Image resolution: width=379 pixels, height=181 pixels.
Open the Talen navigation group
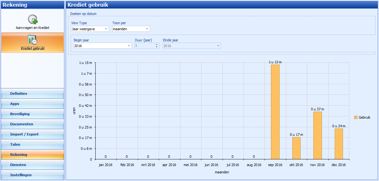pos(33,144)
